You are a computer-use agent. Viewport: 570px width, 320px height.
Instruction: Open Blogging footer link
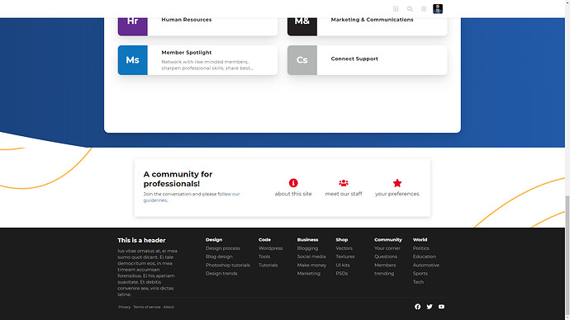tap(307, 248)
